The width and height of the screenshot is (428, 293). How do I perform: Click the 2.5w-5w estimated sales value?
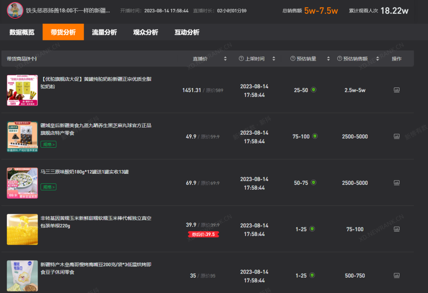[x=355, y=90]
